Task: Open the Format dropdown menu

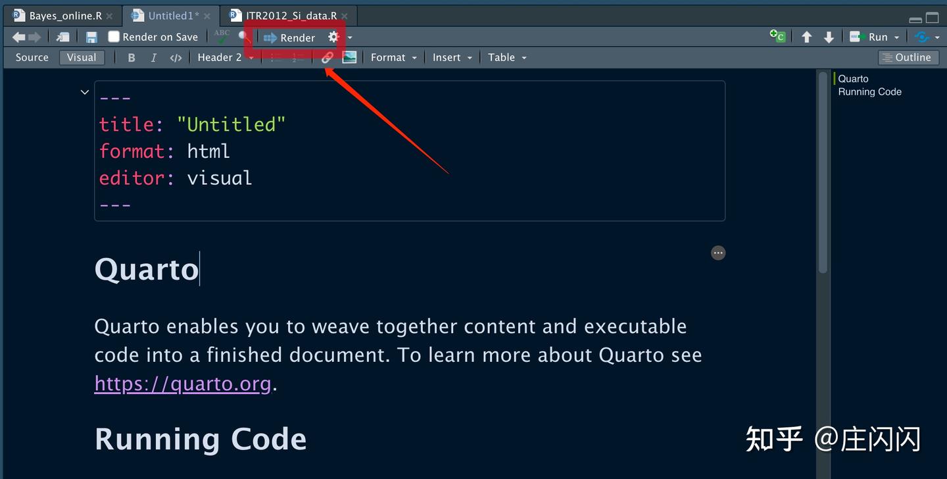Action: 393,58
